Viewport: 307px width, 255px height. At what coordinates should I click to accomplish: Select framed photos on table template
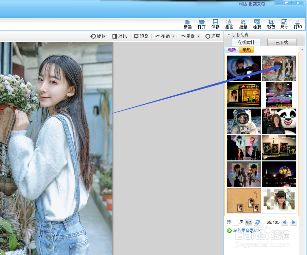pos(279,148)
